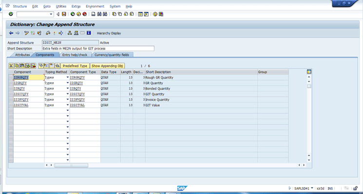The image size is (363, 194).
Task: Click the Show Appending Obj button
Action: (107, 66)
